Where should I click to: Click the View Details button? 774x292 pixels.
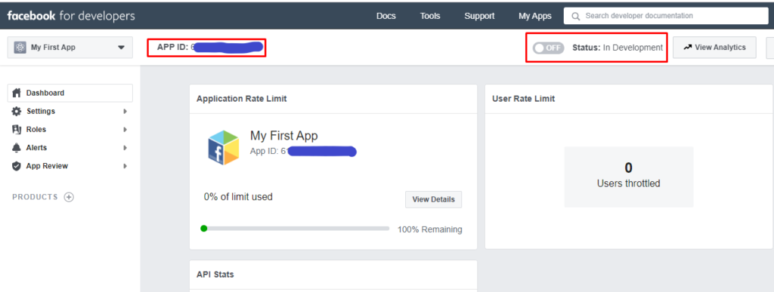click(x=433, y=199)
